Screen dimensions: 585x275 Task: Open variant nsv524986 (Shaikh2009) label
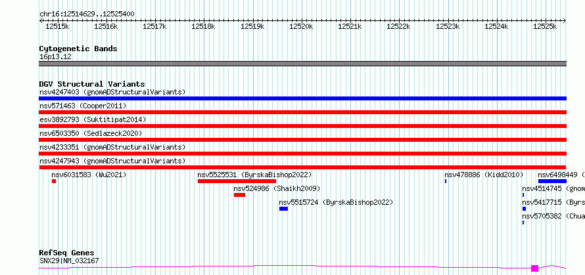click(x=277, y=188)
